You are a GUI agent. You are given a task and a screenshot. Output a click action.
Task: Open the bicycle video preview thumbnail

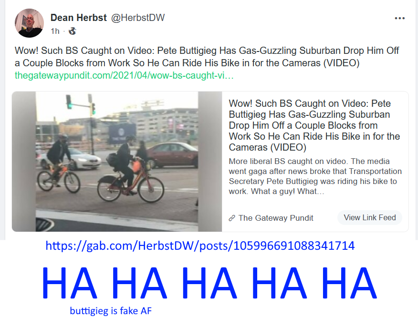point(117,162)
